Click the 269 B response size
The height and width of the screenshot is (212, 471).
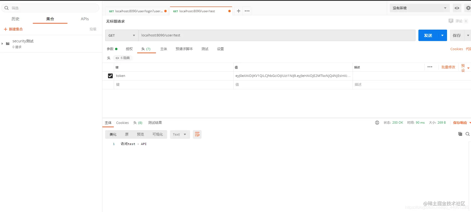pyautogui.click(x=442, y=123)
